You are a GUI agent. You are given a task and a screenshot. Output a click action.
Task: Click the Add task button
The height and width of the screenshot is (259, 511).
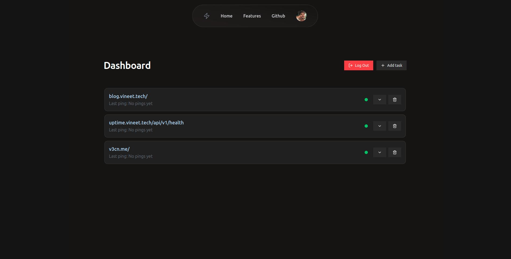391,65
